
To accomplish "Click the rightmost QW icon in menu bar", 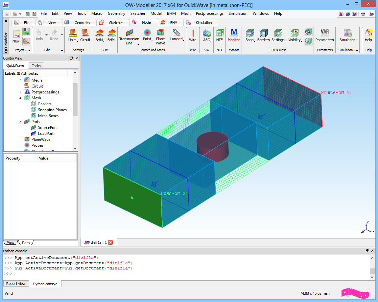I will tap(371, 14).
